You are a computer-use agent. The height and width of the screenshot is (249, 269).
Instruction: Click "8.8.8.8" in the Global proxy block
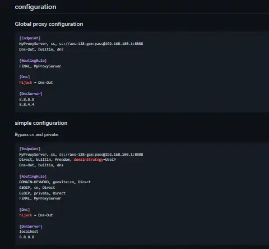(27, 99)
